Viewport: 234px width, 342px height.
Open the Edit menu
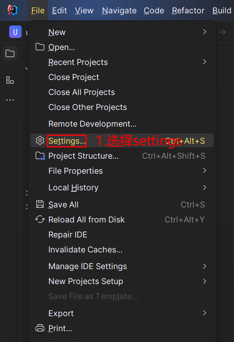59,10
